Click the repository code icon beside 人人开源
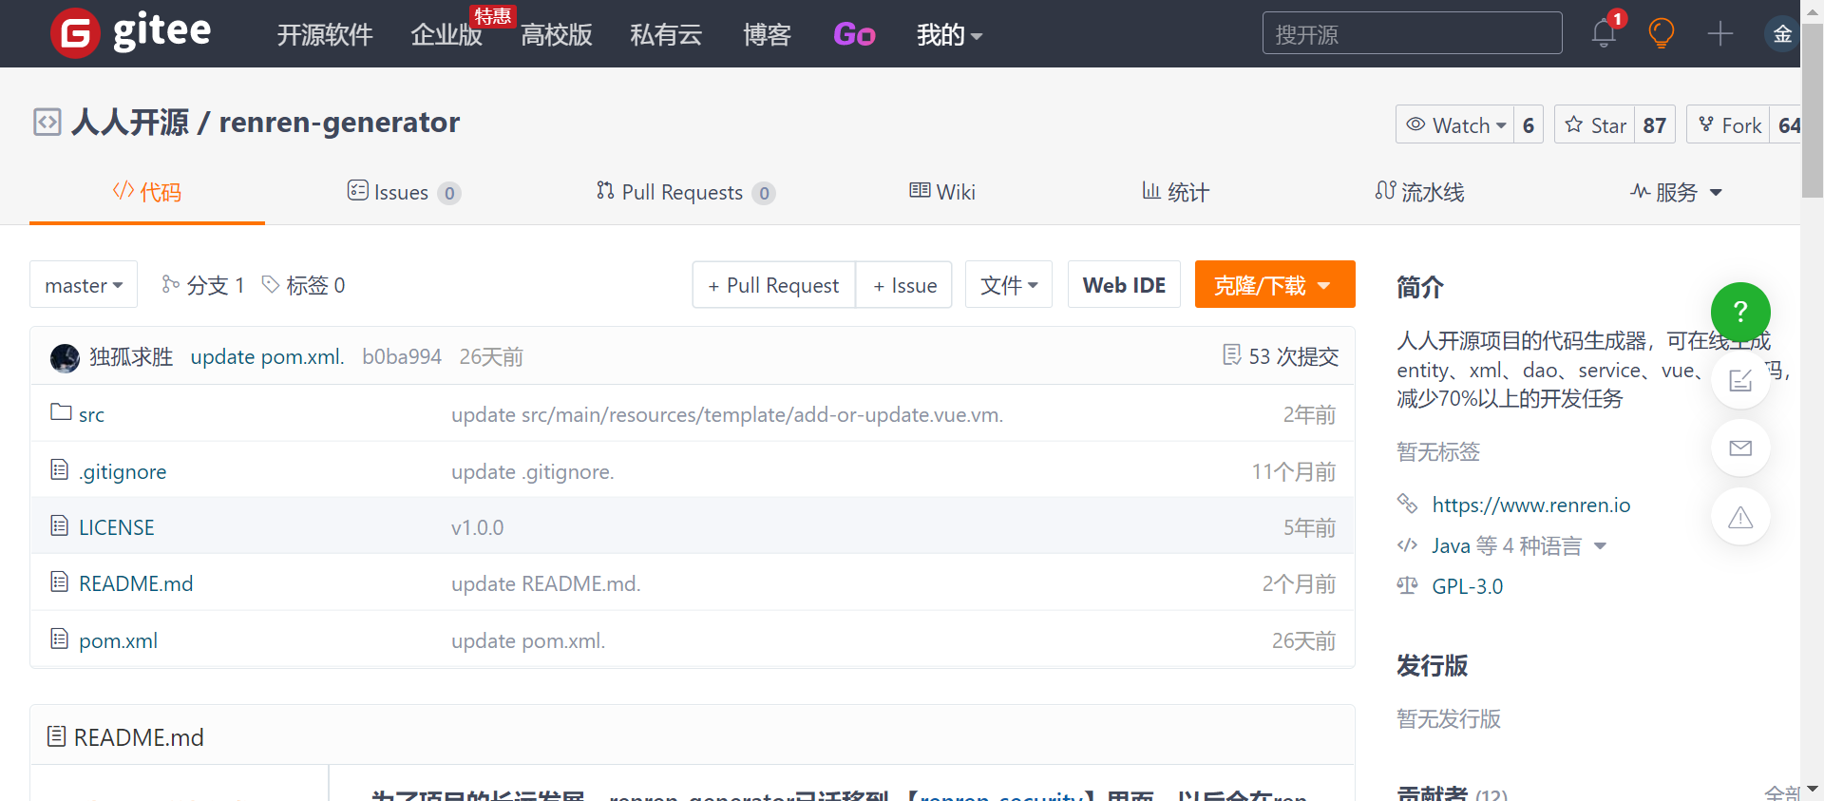The width and height of the screenshot is (1824, 801). tap(47, 123)
